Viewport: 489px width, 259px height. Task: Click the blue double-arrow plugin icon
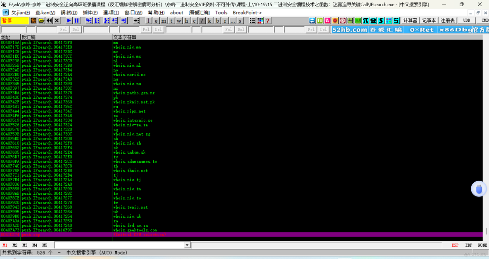[x=312, y=21]
